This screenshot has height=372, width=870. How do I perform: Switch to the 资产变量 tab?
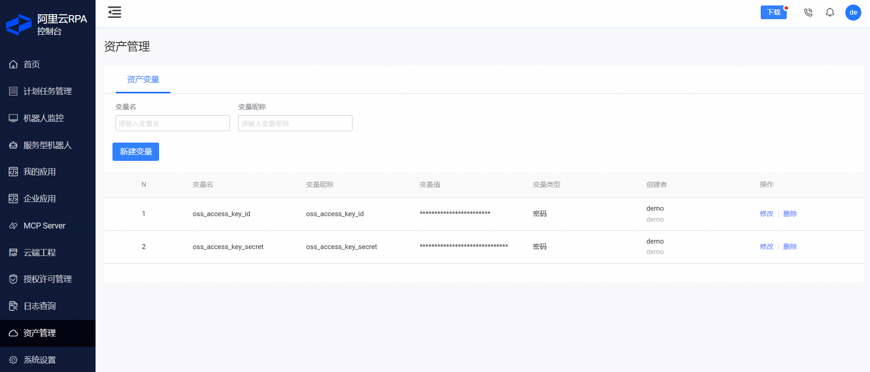(143, 80)
